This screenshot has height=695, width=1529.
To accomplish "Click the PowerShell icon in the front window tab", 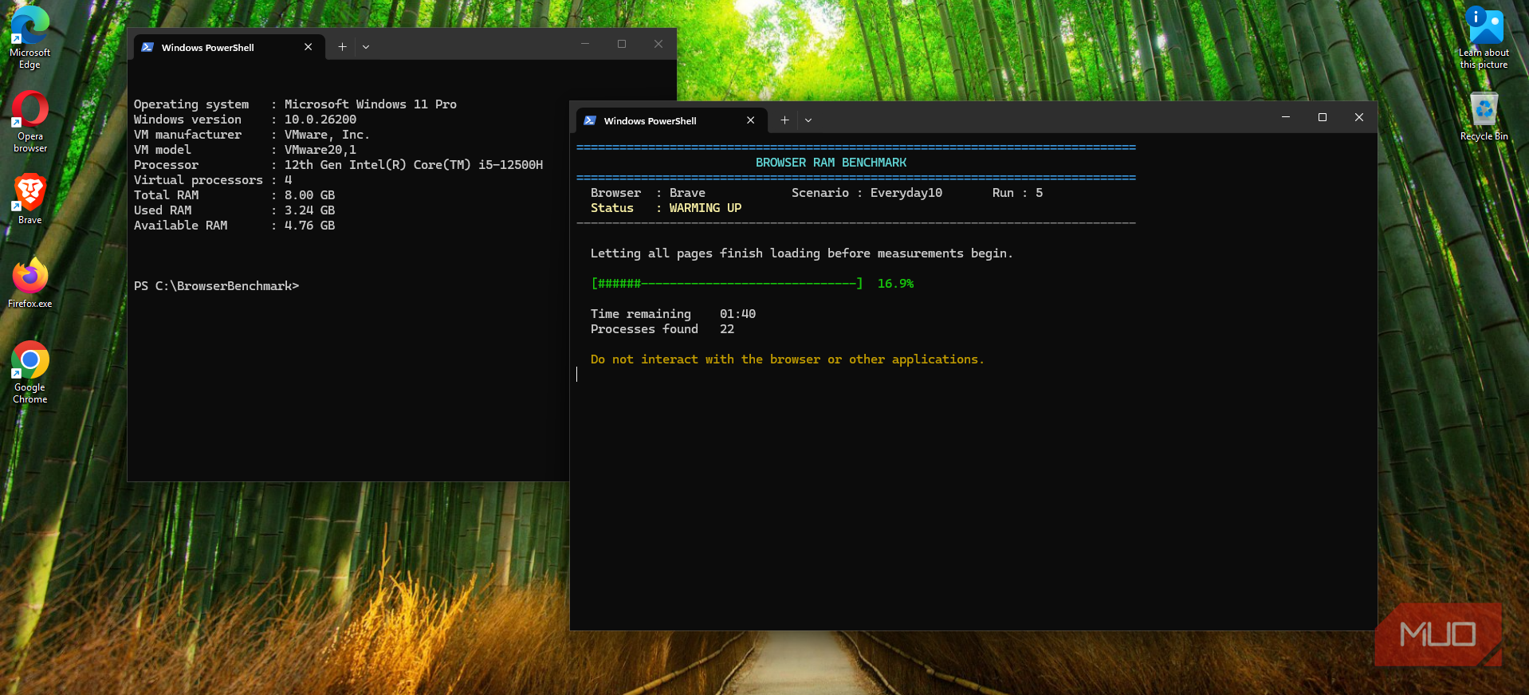I will pyautogui.click(x=590, y=120).
